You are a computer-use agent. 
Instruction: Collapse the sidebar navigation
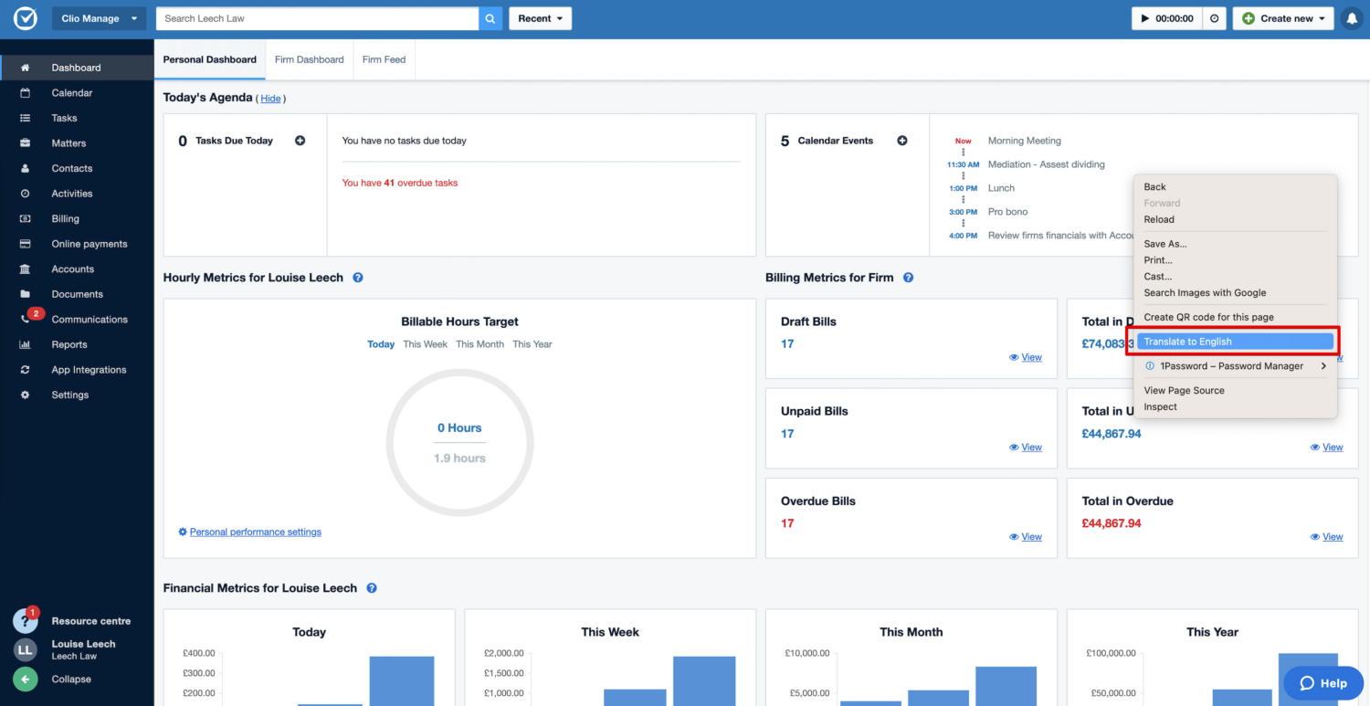26,680
